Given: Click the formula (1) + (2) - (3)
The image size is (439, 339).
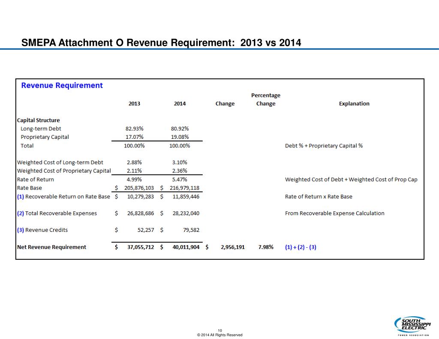Looking at the screenshot, I should click(301, 247).
